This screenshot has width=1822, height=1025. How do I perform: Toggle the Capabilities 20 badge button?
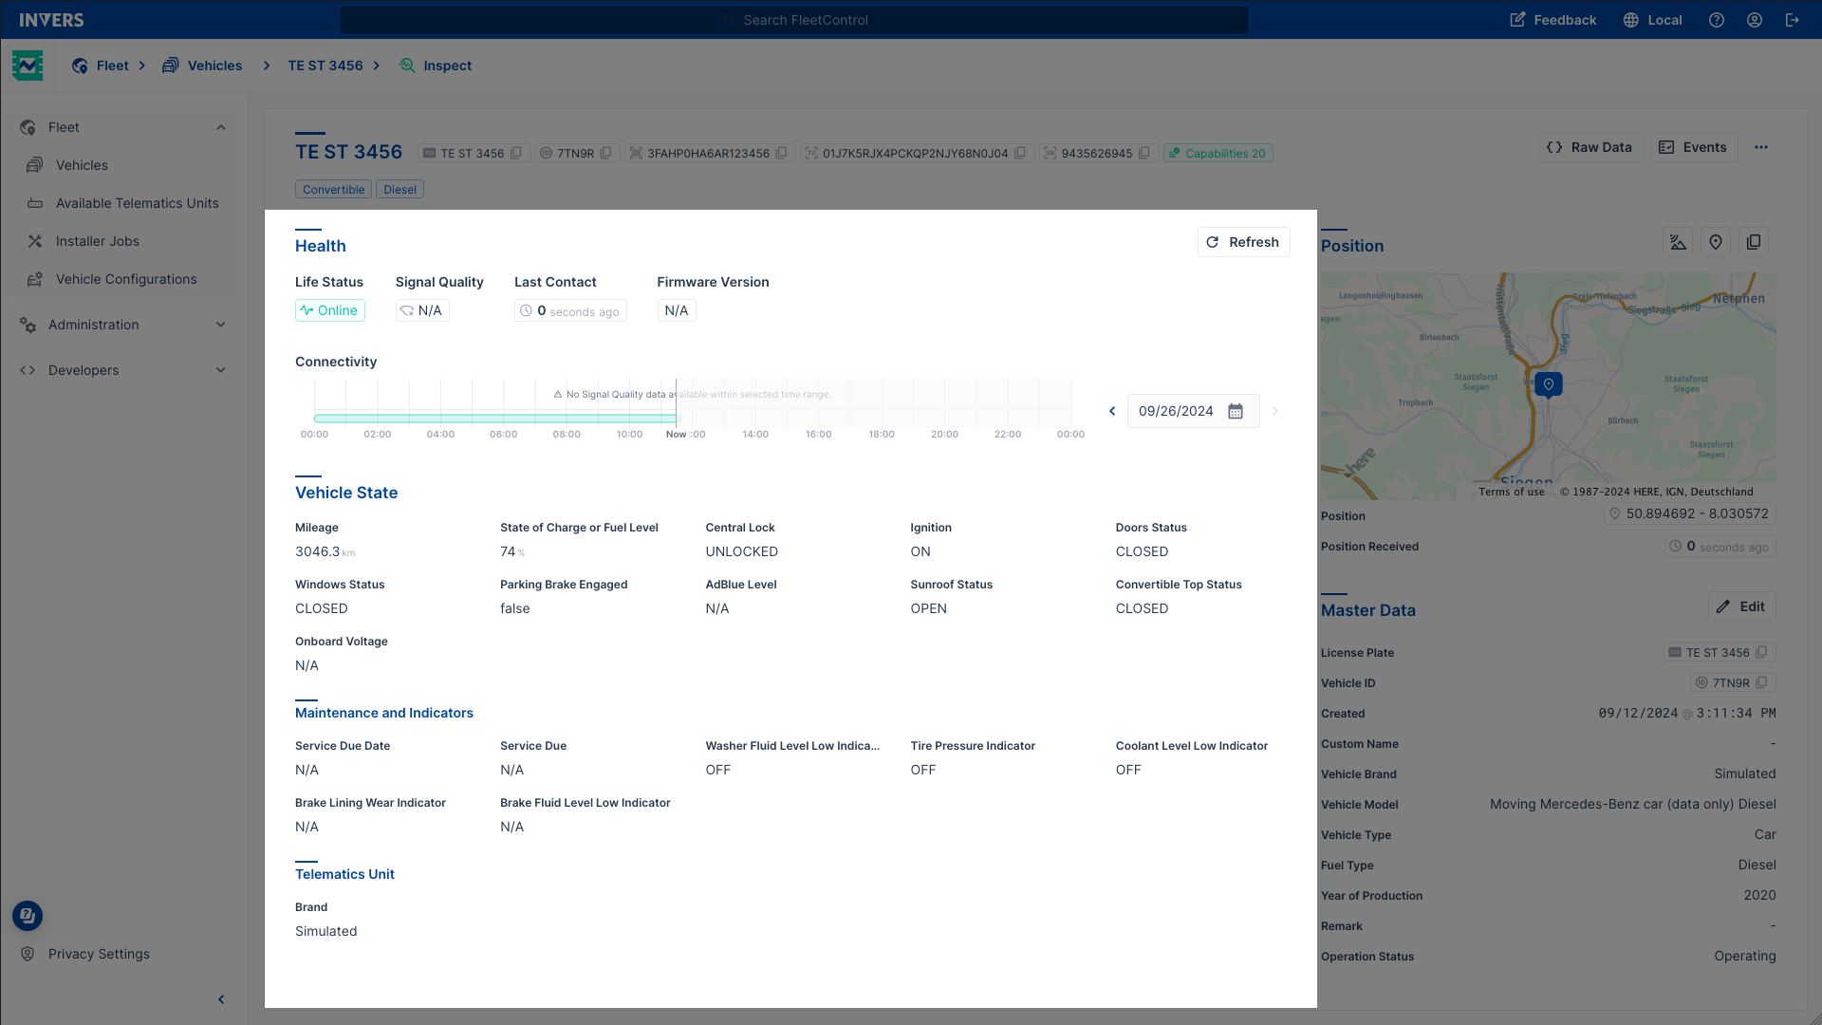click(x=1218, y=153)
